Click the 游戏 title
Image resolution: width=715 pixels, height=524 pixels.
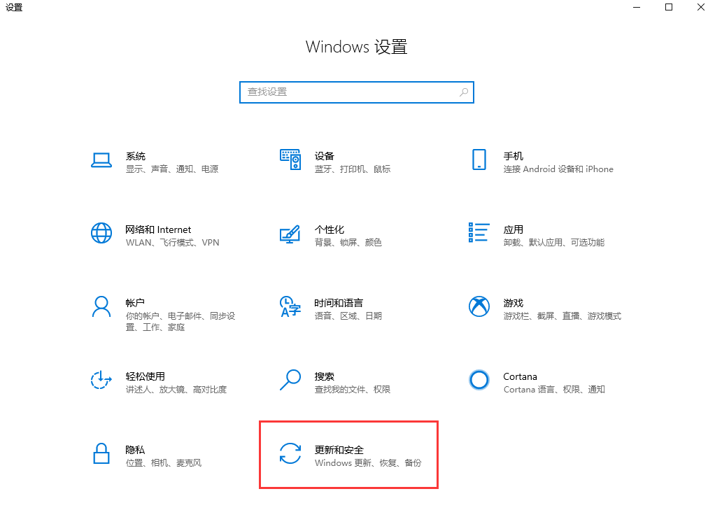pos(513,303)
